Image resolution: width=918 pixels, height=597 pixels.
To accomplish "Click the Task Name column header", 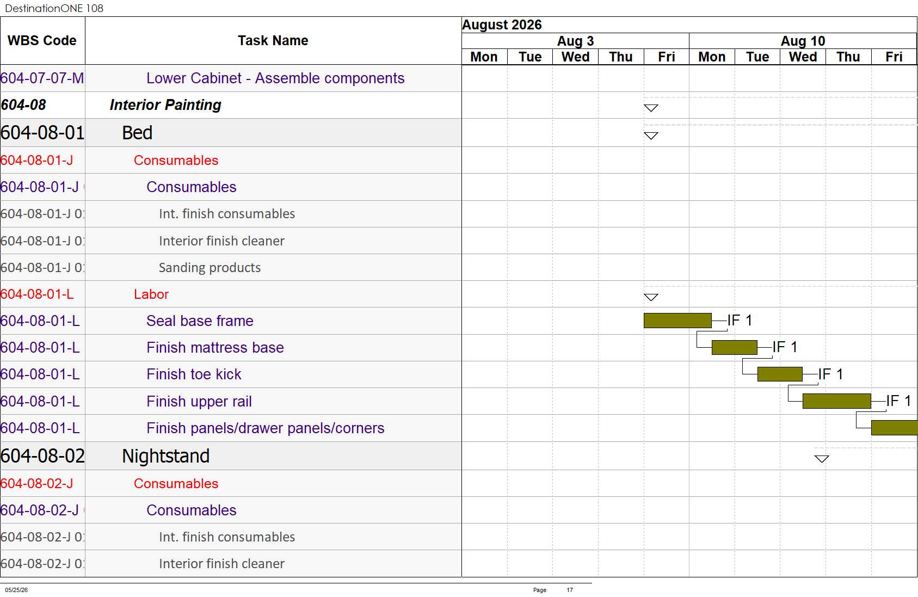I will pyautogui.click(x=273, y=41).
